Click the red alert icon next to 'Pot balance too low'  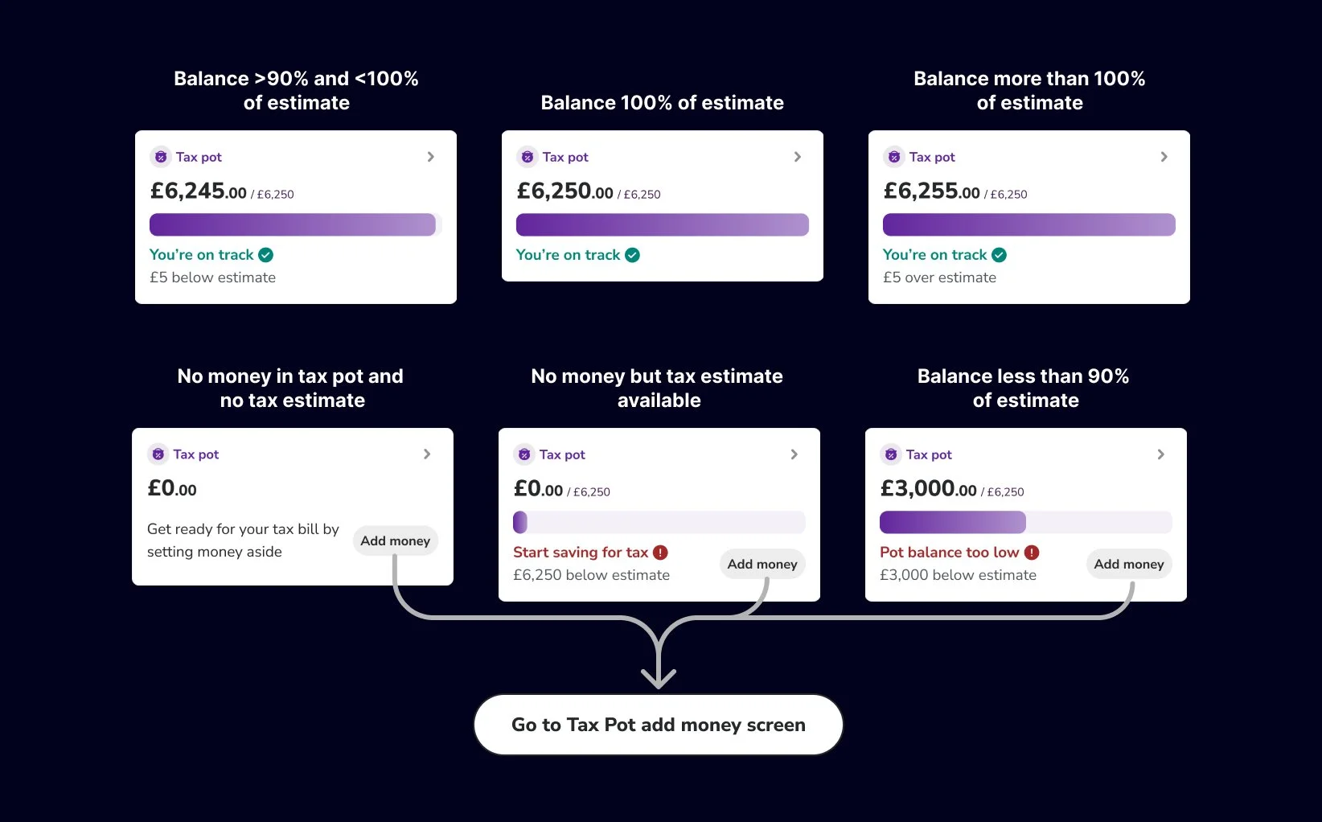coord(1032,553)
